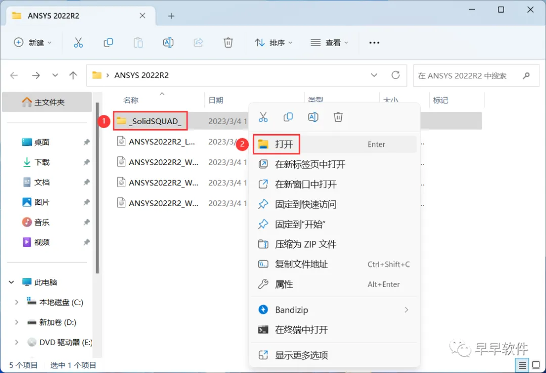Expand DVD 驱动器 (E:) tree node

[x=16, y=342]
